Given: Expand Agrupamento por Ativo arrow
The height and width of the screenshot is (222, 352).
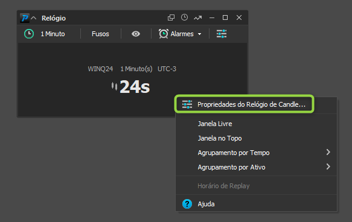Looking at the screenshot, I should click(x=328, y=166).
